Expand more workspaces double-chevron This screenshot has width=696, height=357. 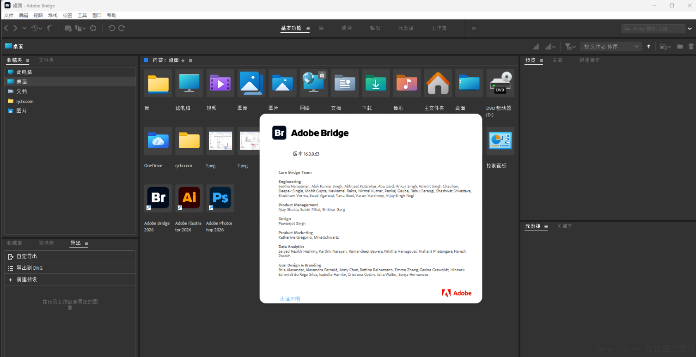(474, 29)
